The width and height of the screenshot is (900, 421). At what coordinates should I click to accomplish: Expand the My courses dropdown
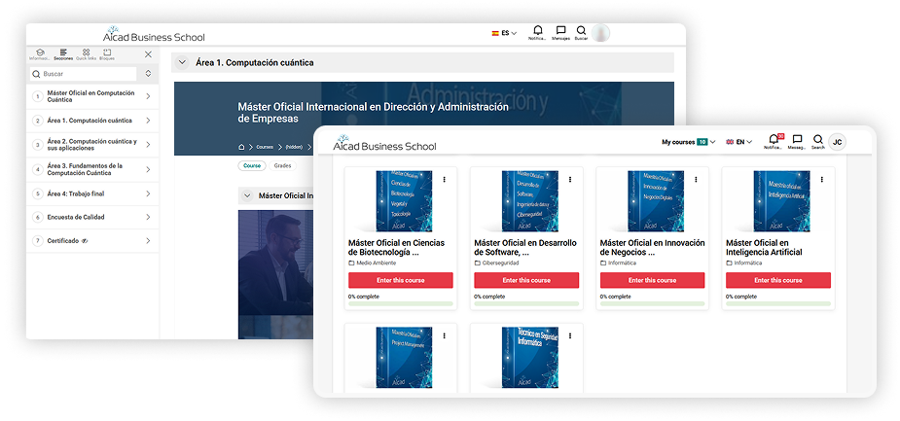coord(688,142)
